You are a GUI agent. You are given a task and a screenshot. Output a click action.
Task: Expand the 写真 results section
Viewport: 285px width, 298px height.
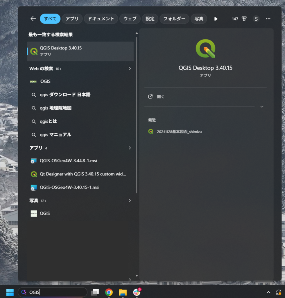130,201
